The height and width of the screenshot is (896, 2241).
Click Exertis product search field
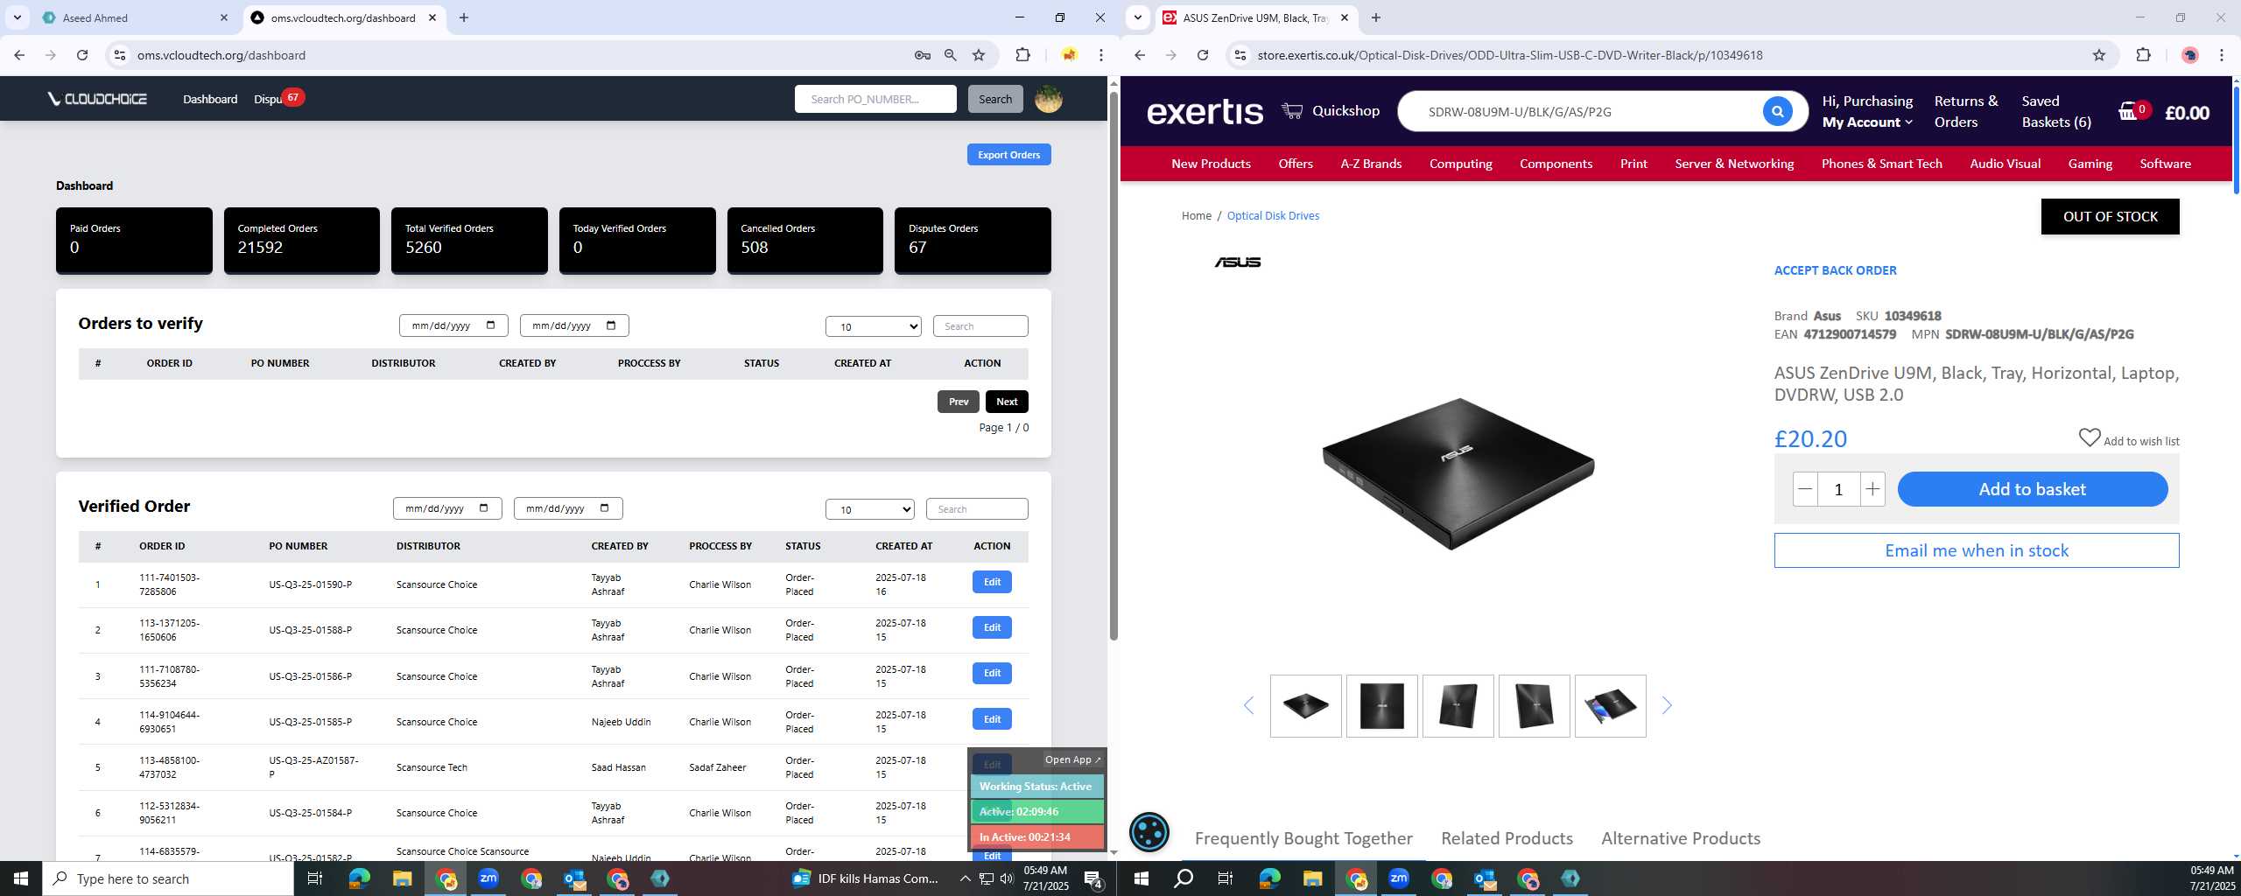click(1589, 111)
